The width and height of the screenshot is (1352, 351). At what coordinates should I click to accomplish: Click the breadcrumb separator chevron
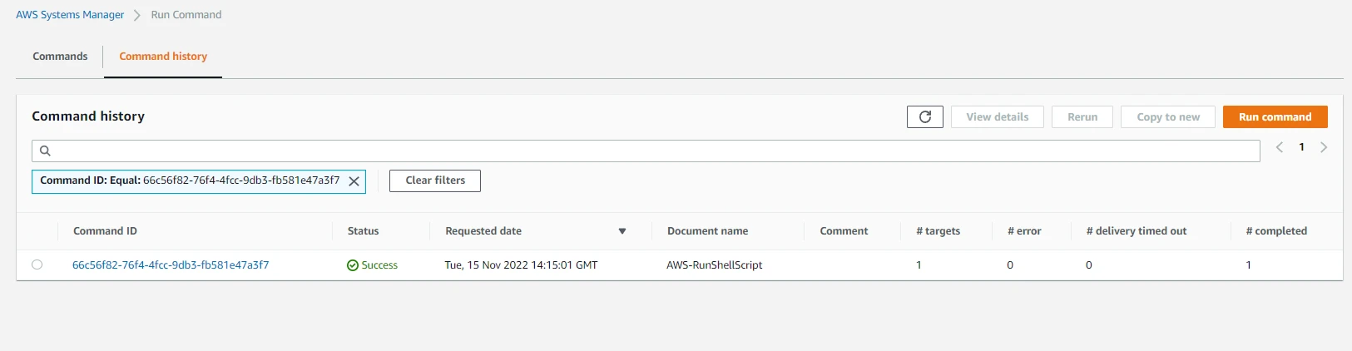click(x=137, y=15)
